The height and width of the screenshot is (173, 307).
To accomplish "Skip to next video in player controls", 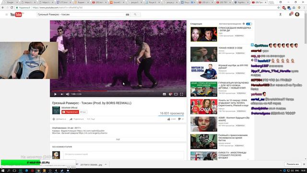I will point(62,94).
